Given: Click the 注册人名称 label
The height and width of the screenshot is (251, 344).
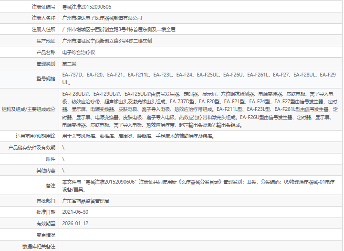Looking at the screenshot, I should pos(43,18).
